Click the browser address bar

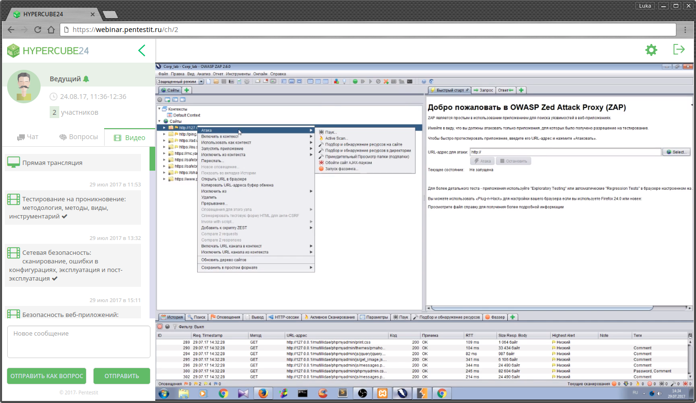click(x=368, y=30)
